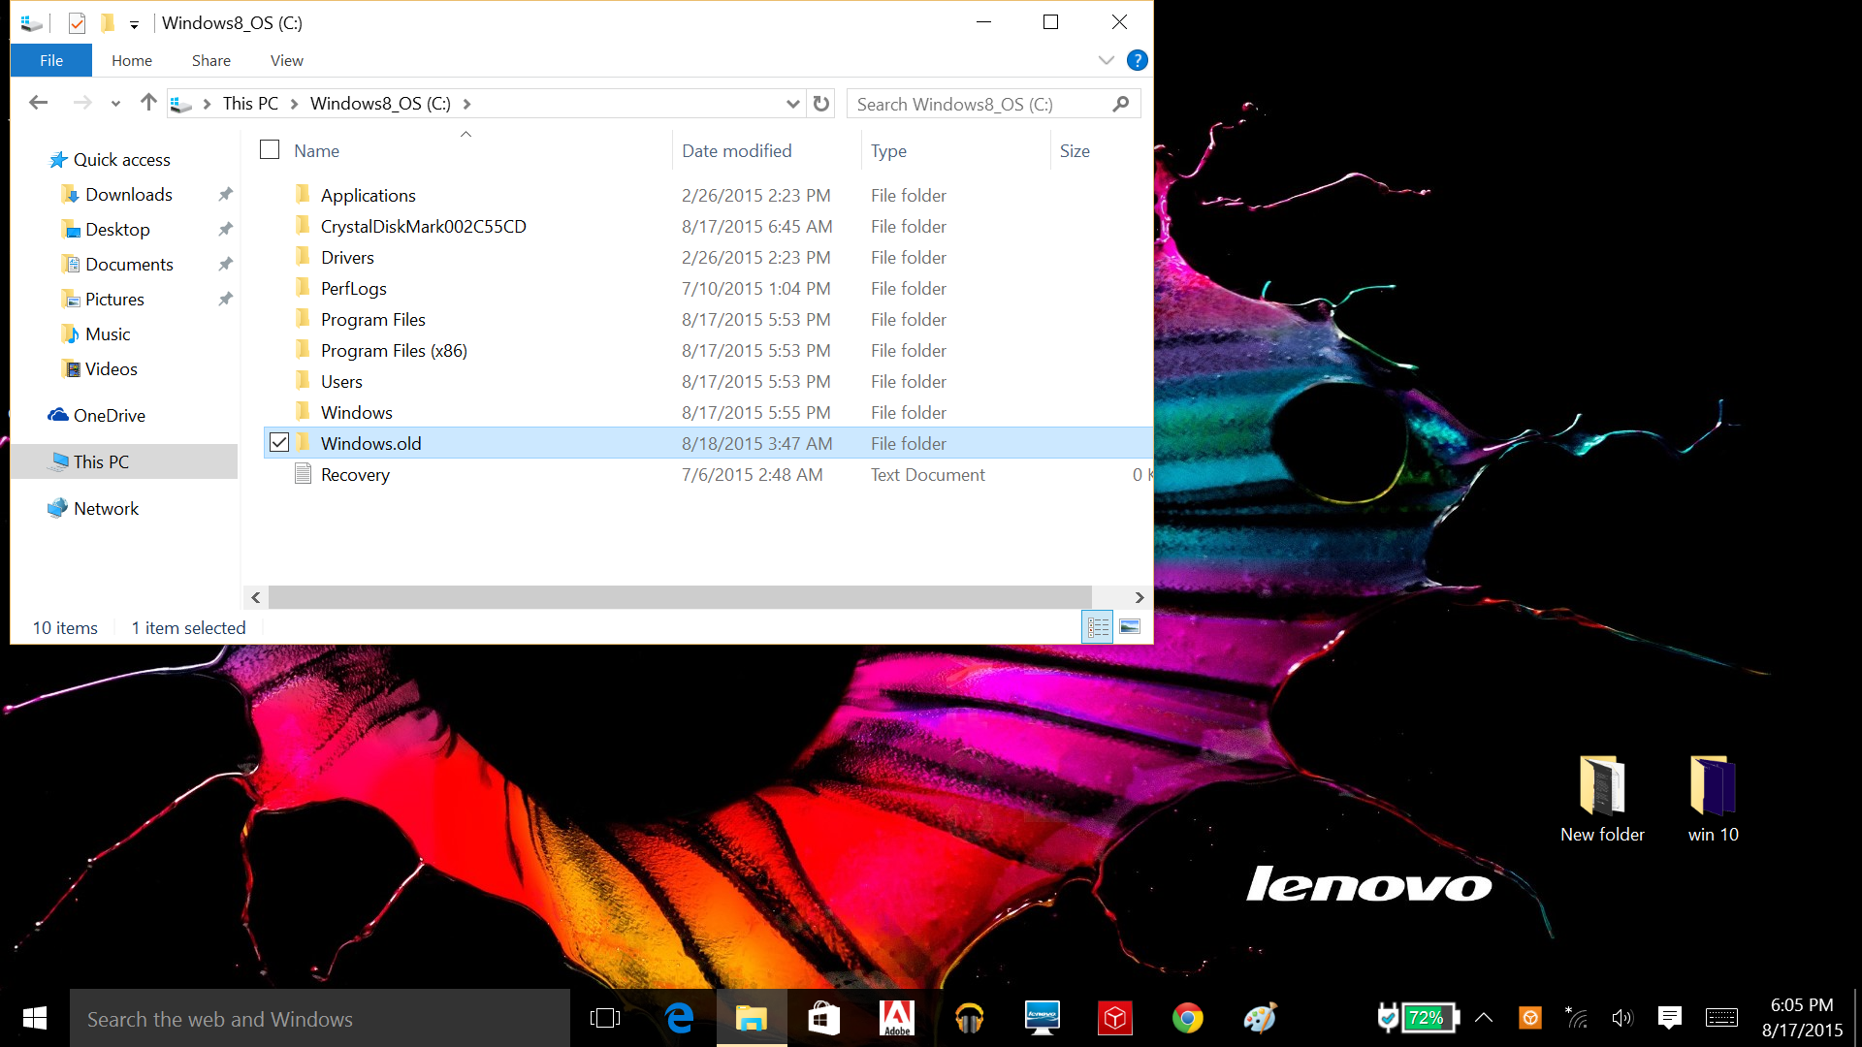Refresh the folder view
1862x1047 pixels.
pyautogui.click(x=821, y=104)
